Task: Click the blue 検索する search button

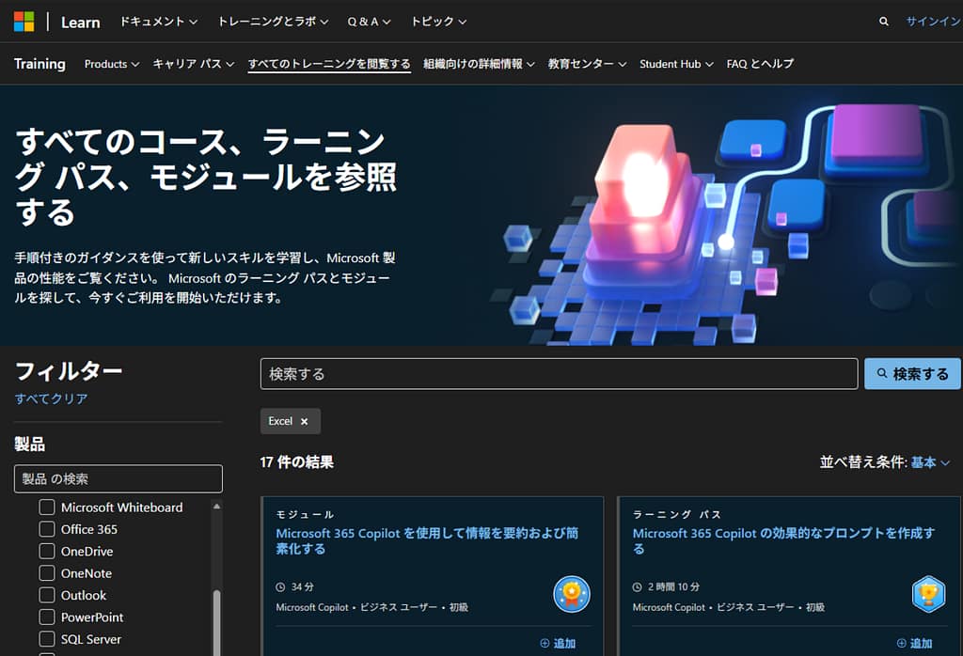Action: pos(912,374)
